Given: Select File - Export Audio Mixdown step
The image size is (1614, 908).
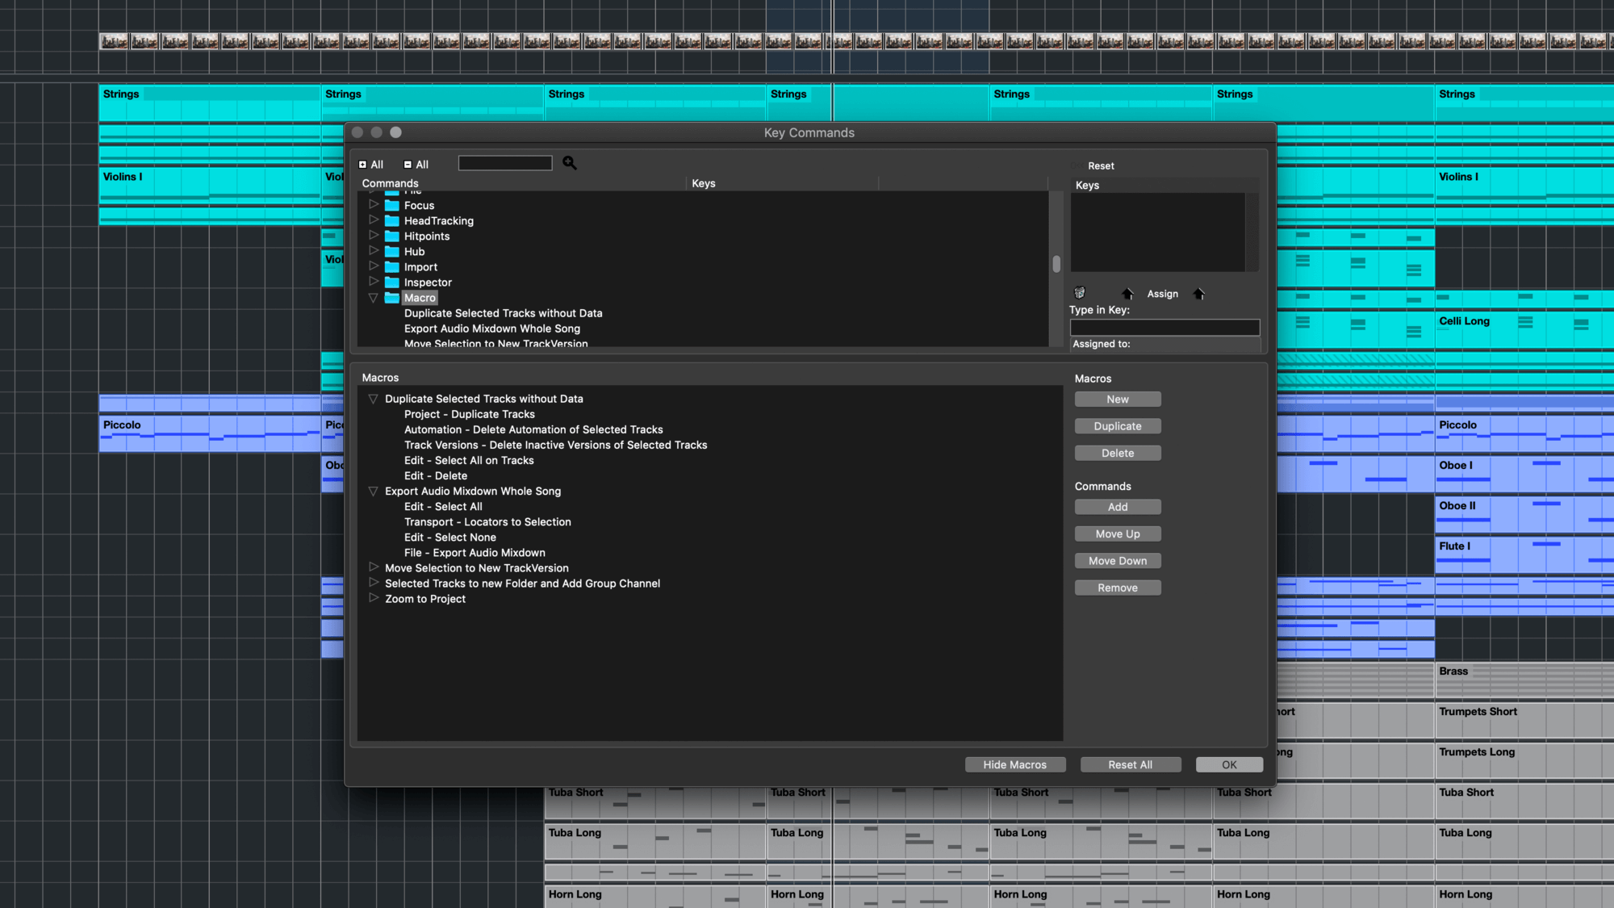Looking at the screenshot, I should tap(475, 552).
